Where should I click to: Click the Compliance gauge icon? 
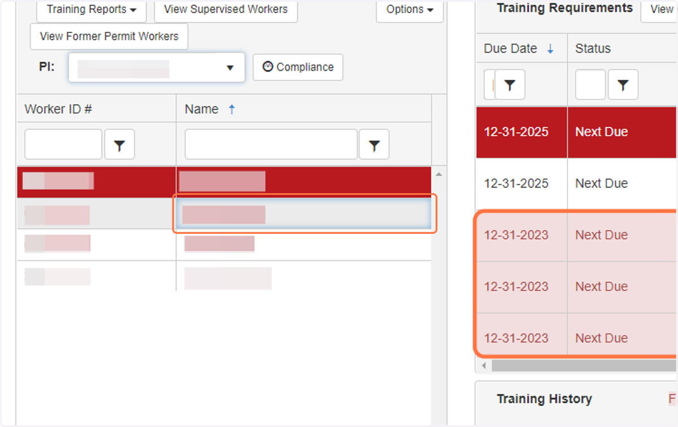tap(268, 67)
